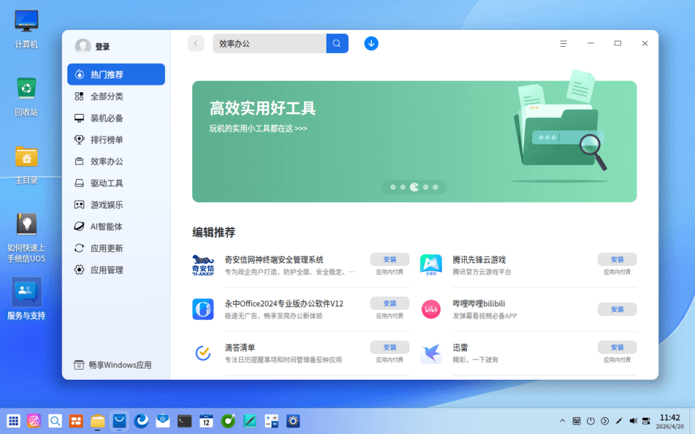Screen dimensions: 695x434
Task: Open 效率办公 sidebar item
Action: [116, 161]
